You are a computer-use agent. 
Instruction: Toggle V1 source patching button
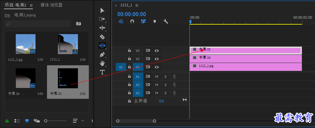click(x=121, y=67)
